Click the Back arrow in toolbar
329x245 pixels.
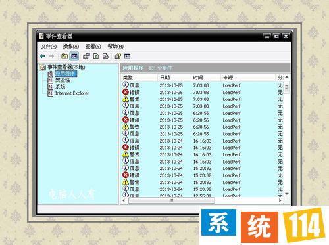[43, 56]
